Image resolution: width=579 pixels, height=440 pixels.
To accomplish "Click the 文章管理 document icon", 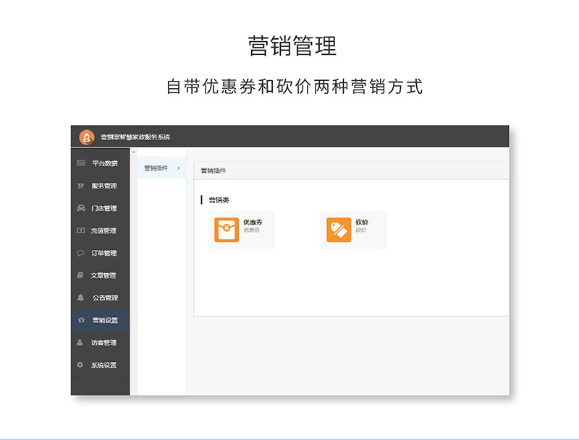I will 80,275.
